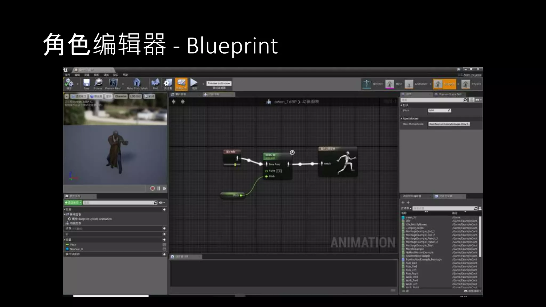Click playback speed x1.0 button
546x307 pixels.
149,96
